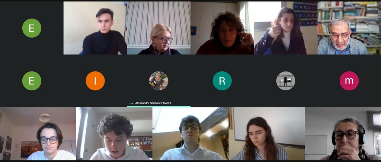Select the green E avatar beside orange I avatar

click(x=32, y=81)
